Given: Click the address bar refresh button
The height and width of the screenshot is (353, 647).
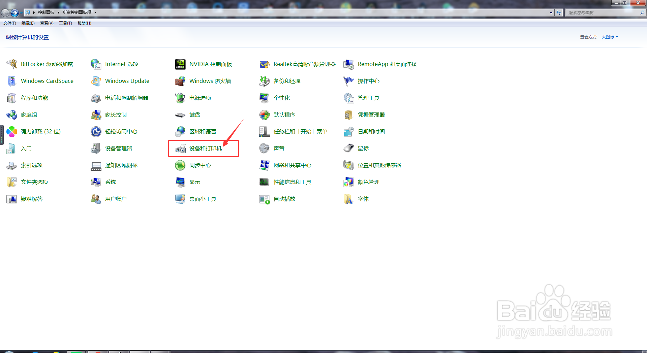Looking at the screenshot, I should (x=559, y=12).
